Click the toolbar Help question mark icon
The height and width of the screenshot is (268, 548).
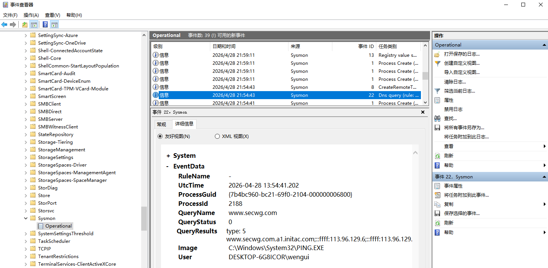45,25
